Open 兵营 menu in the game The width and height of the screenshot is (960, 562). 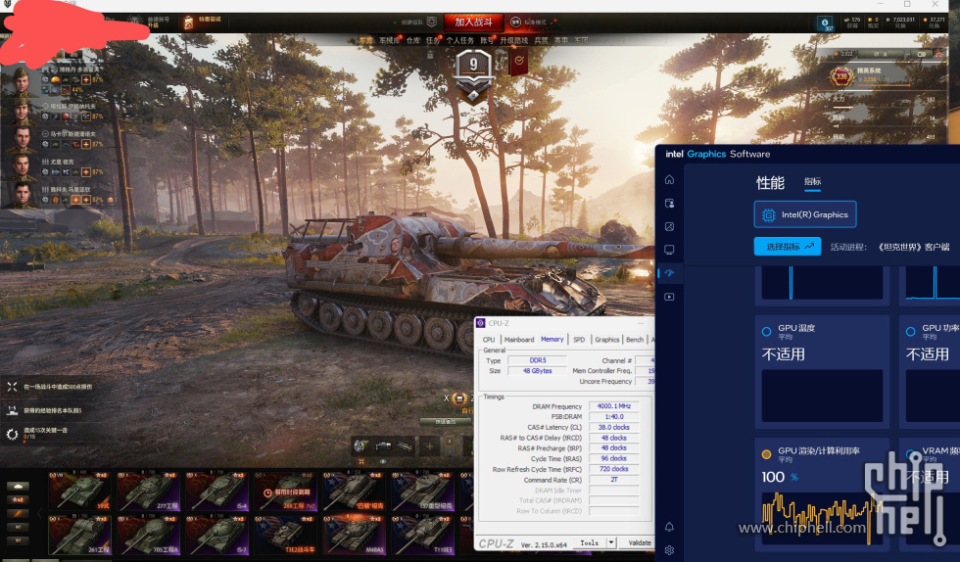541,40
